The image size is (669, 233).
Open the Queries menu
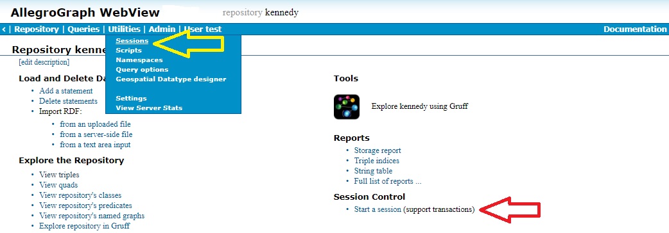pyautogui.click(x=83, y=29)
